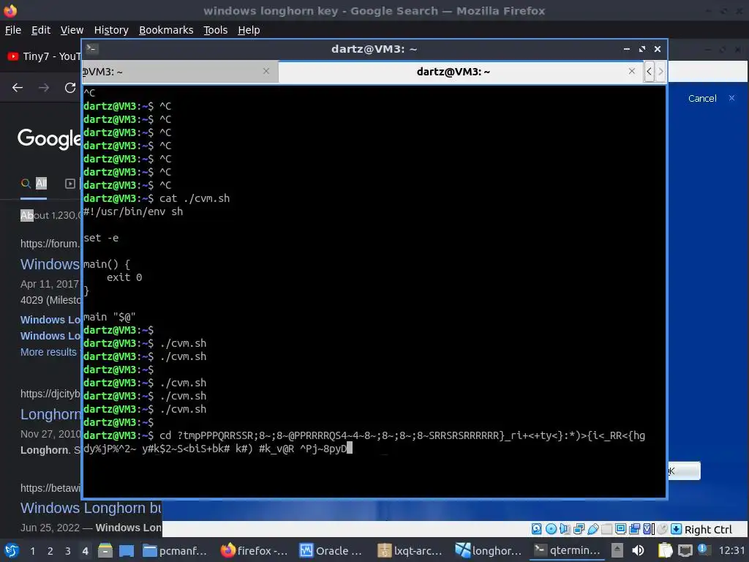This screenshot has width=749, height=562.
Task: Click the Google logo
Action: coord(49,138)
